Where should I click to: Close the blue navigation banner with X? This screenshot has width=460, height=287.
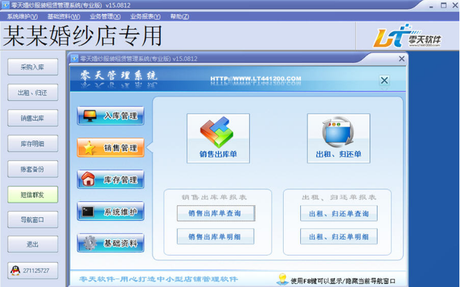click(385, 80)
